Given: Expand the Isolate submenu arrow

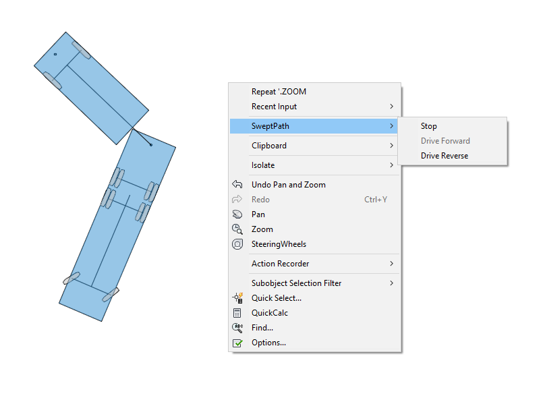Looking at the screenshot, I should (x=391, y=165).
